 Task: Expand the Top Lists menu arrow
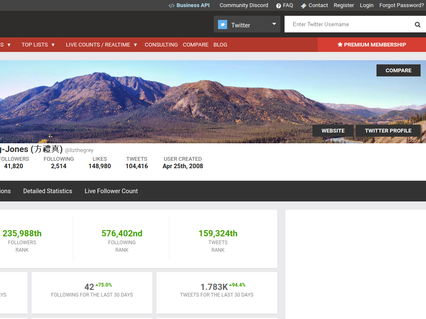tap(53, 45)
